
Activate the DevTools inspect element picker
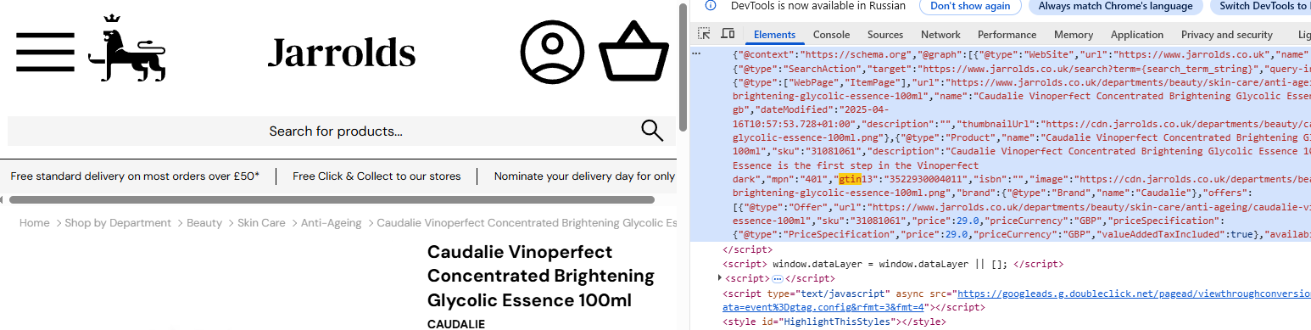[704, 34]
